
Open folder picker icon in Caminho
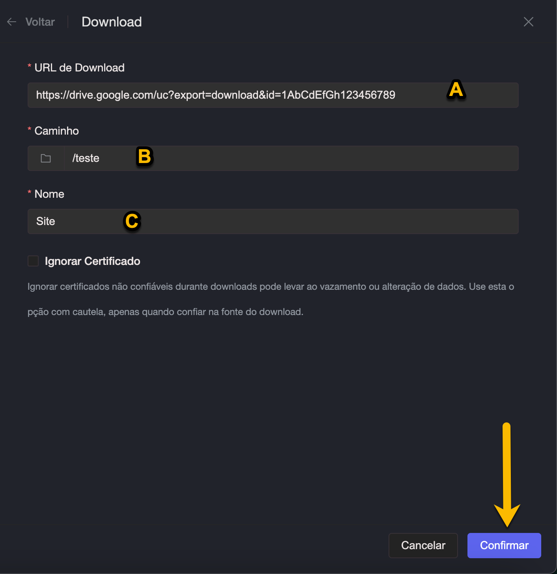(x=46, y=158)
